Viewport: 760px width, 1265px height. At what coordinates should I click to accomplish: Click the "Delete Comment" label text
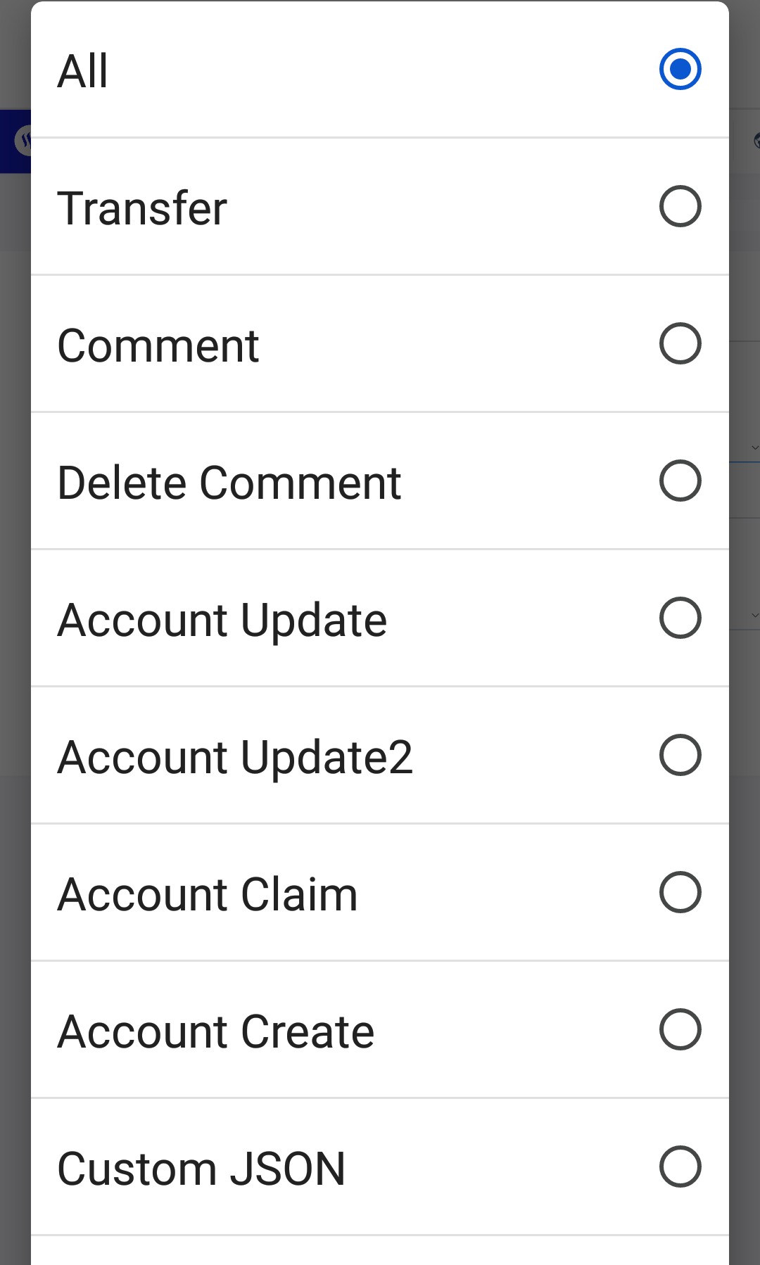(229, 483)
